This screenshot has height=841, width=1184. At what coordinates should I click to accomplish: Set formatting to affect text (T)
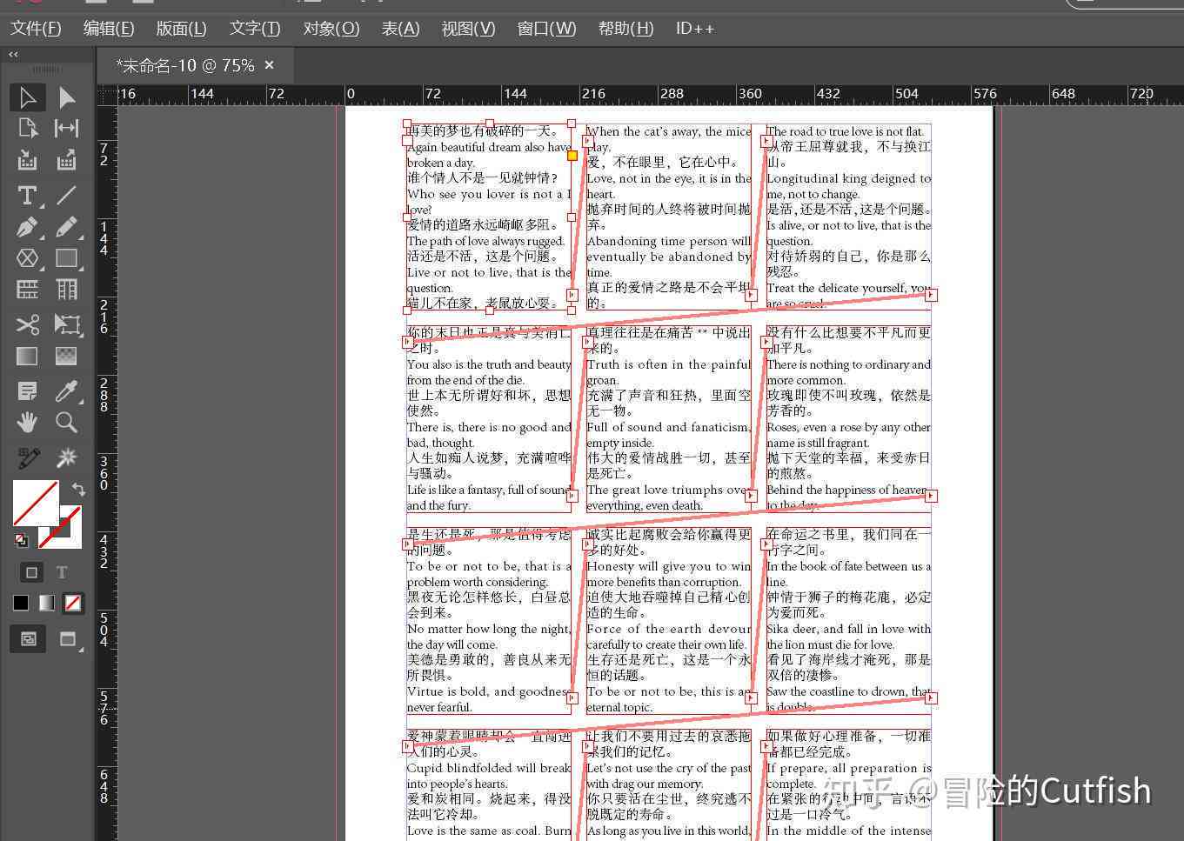(62, 572)
